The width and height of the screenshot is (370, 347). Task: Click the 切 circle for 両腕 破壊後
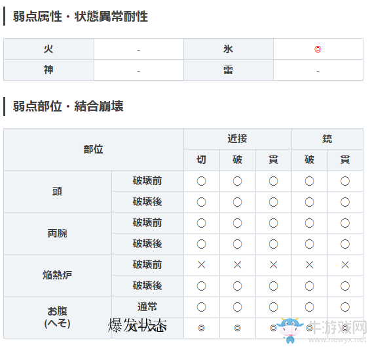coord(201,244)
